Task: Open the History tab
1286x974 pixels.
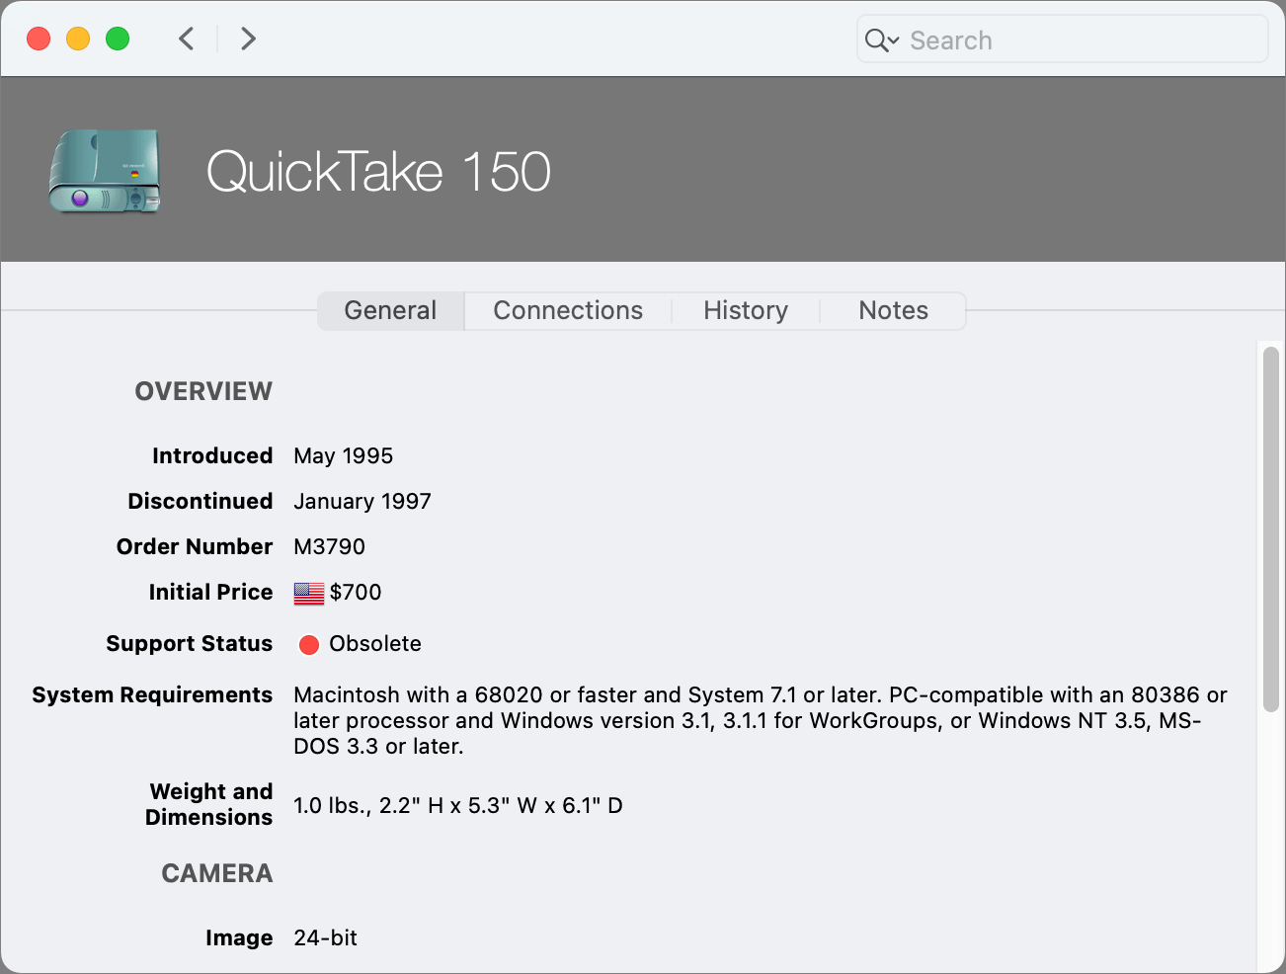Action: 746,310
